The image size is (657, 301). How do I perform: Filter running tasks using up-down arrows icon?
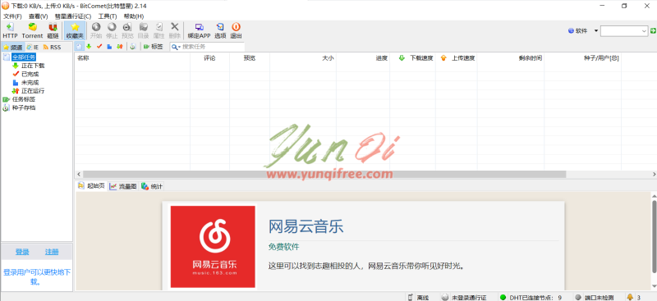pos(120,47)
